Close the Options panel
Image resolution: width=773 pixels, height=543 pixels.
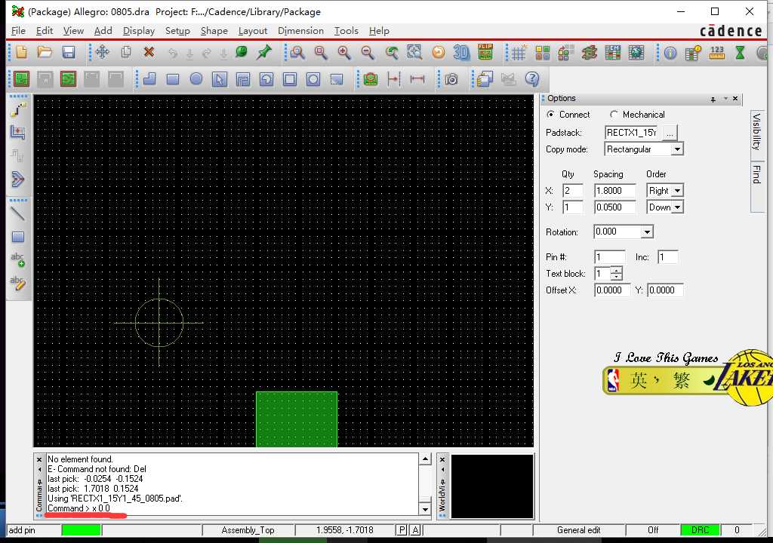[735, 99]
